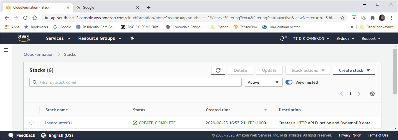Screen dimensions: 398x140
Task: Open DSC-RX100M3 Firmware bookmark
Action: click(x=141, y=27)
